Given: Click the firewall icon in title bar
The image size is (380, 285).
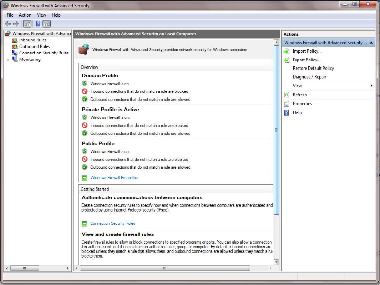Looking at the screenshot, I should tap(6, 5).
